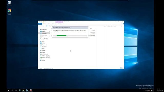
Task: Open the Action Center notification icon
Action: [x=151, y=90]
